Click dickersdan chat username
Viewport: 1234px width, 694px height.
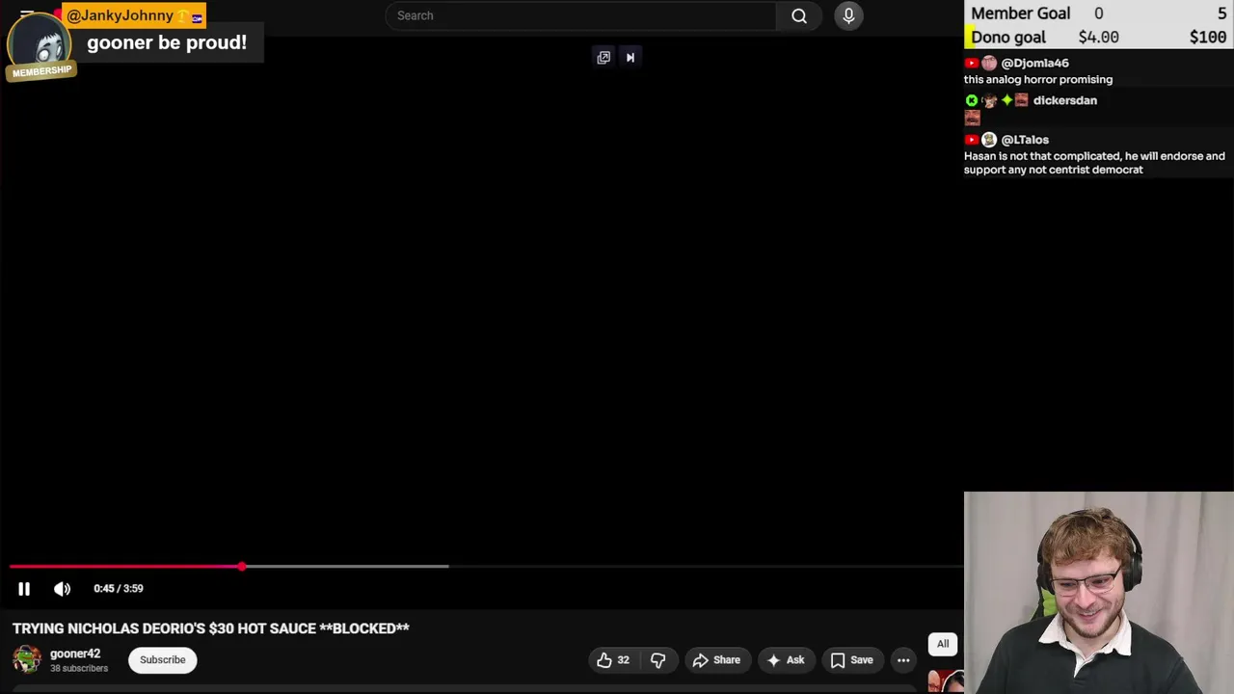pos(1064,100)
